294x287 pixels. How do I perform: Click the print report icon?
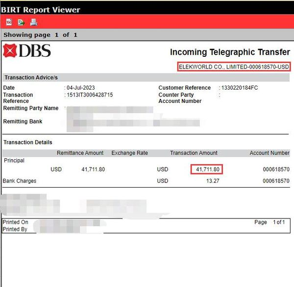[x=34, y=23]
